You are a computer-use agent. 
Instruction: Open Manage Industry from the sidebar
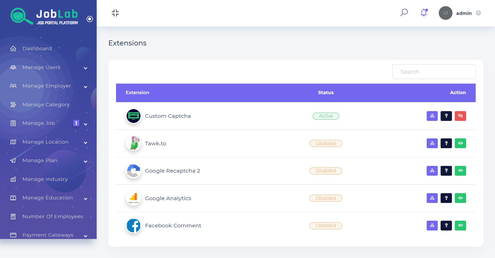coord(45,179)
